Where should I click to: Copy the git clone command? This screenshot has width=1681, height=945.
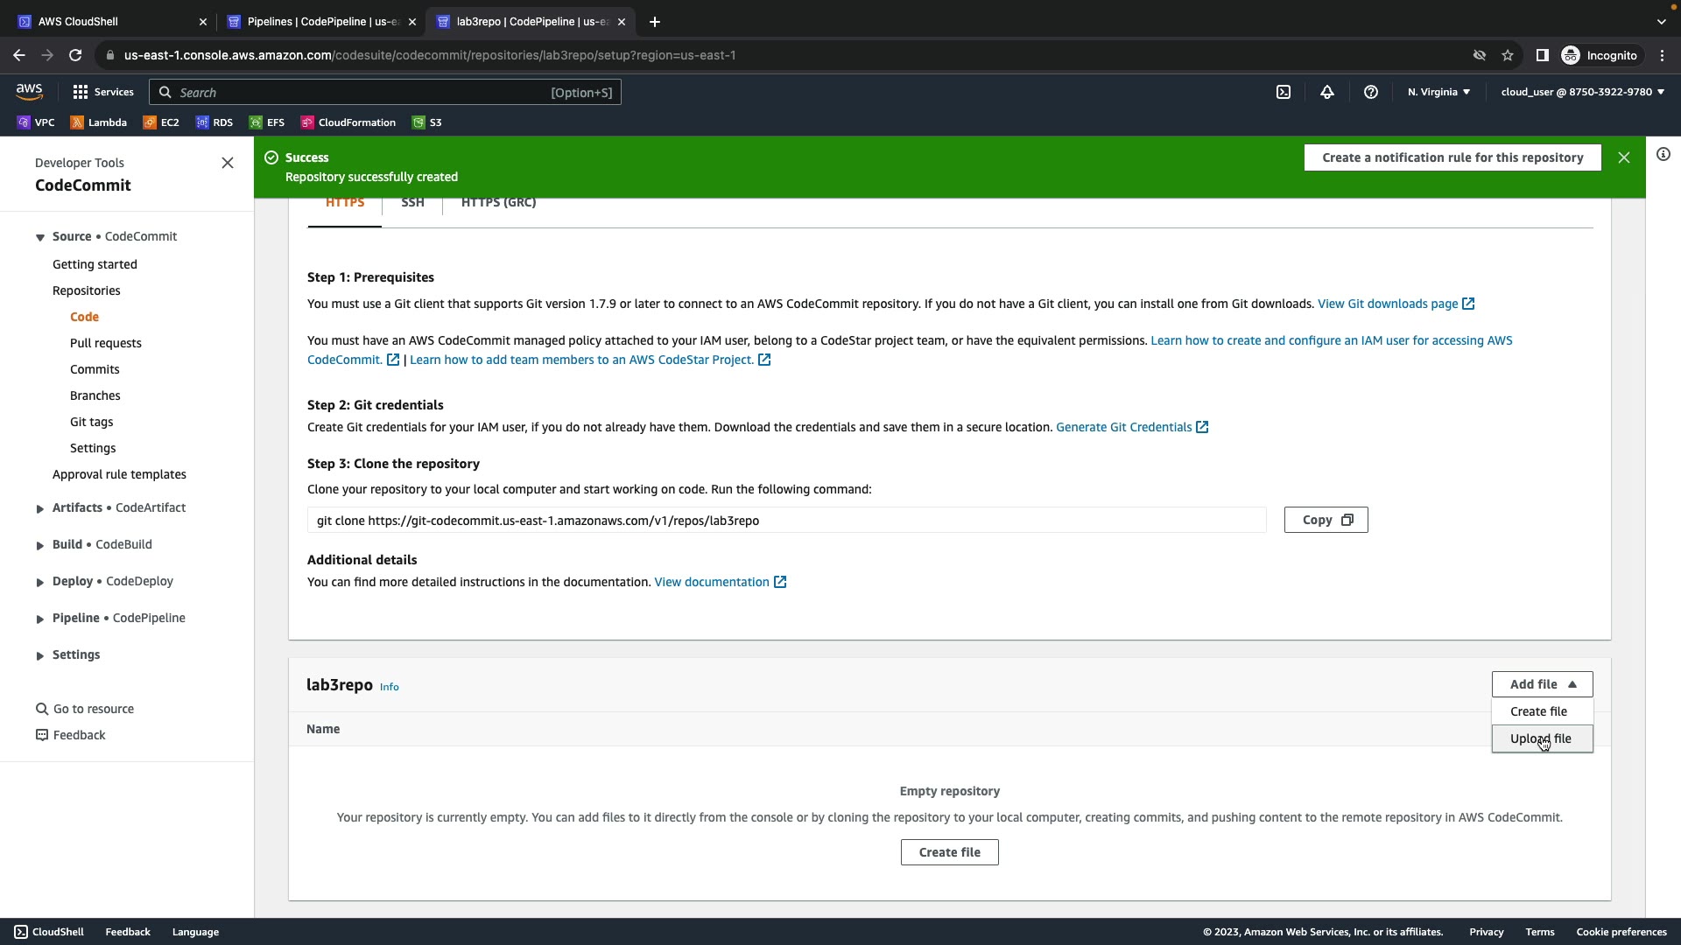(x=1326, y=520)
